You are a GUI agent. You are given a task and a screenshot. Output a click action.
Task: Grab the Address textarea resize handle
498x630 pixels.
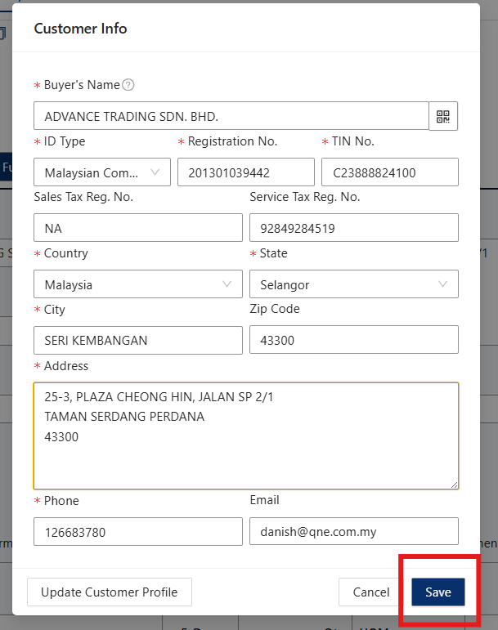[x=454, y=485]
